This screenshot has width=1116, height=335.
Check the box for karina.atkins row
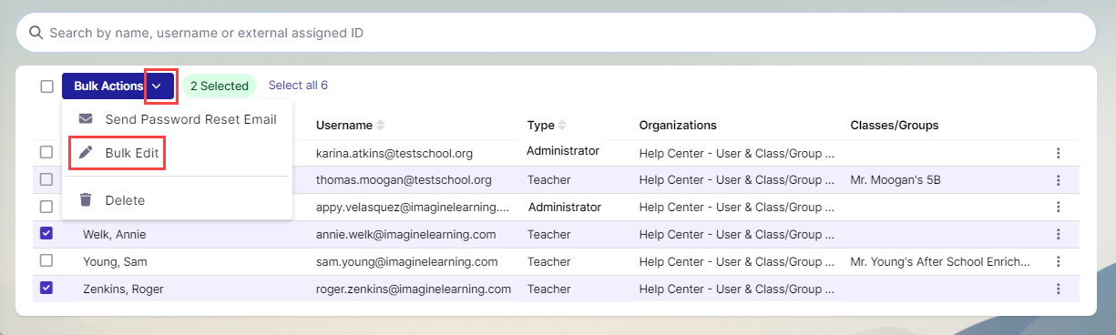point(46,152)
